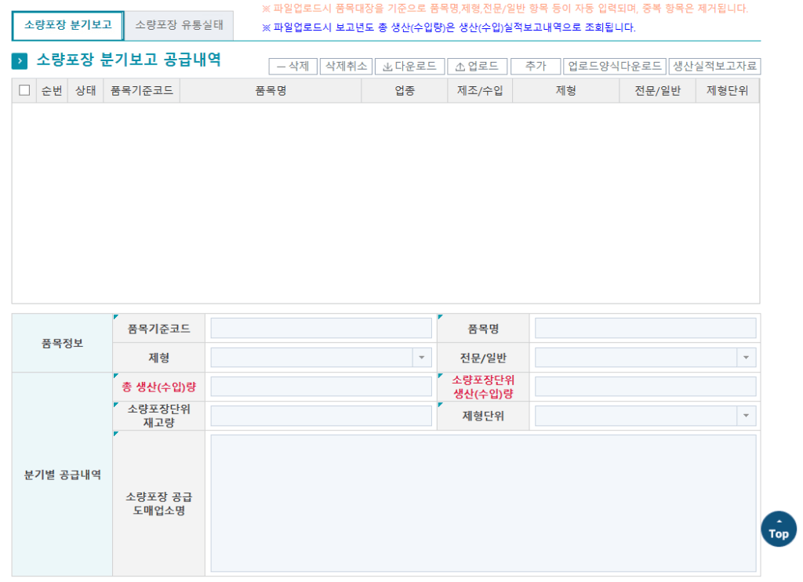Click the 추가 button
Viewport: 803px width, 582px height.
click(535, 67)
